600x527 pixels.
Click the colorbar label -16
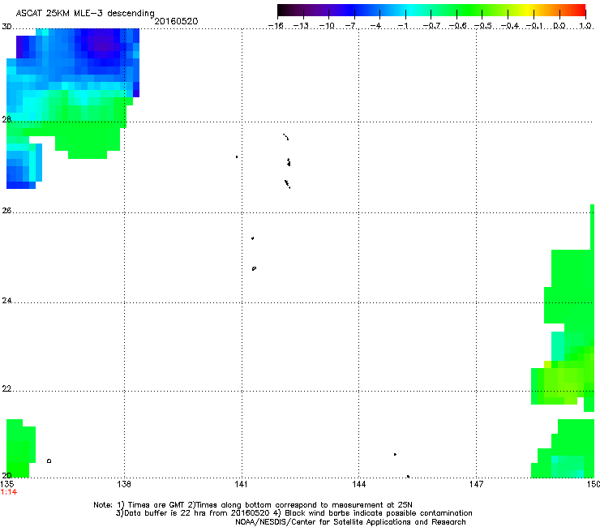coord(276,26)
